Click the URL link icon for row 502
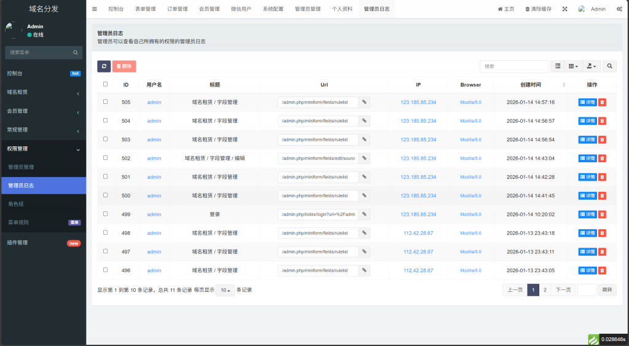Screen dimensions: 629x346 point(364,158)
